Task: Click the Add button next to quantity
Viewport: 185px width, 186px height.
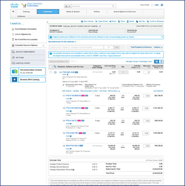Action: (x=117, y=48)
